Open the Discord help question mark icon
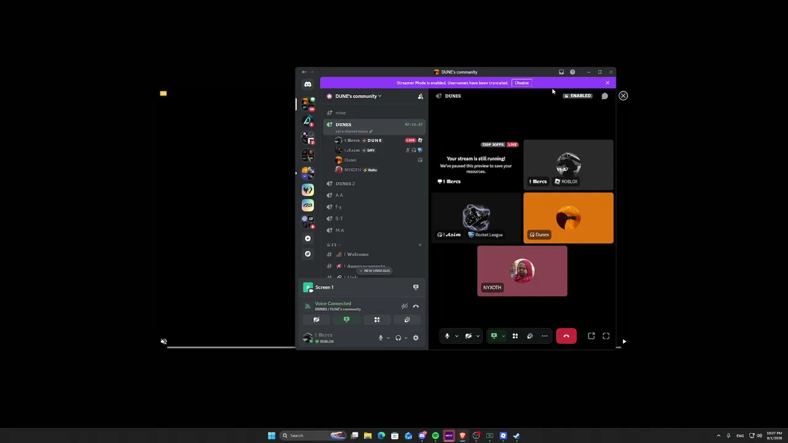Viewport: 788px width, 443px height. 573,72
